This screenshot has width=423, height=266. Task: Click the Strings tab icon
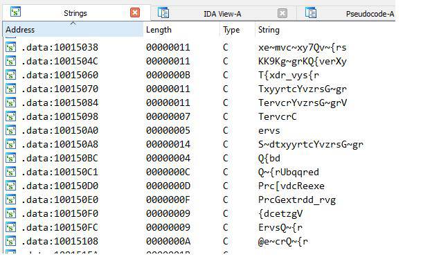click(x=15, y=12)
